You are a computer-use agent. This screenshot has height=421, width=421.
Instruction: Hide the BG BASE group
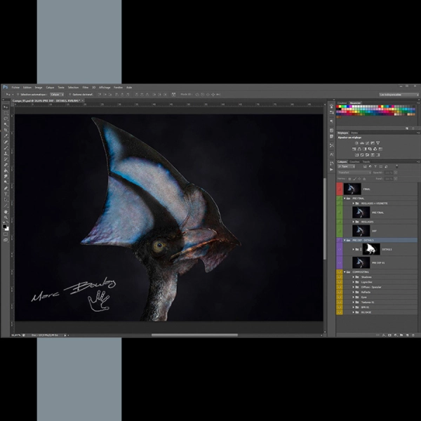coord(340,312)
